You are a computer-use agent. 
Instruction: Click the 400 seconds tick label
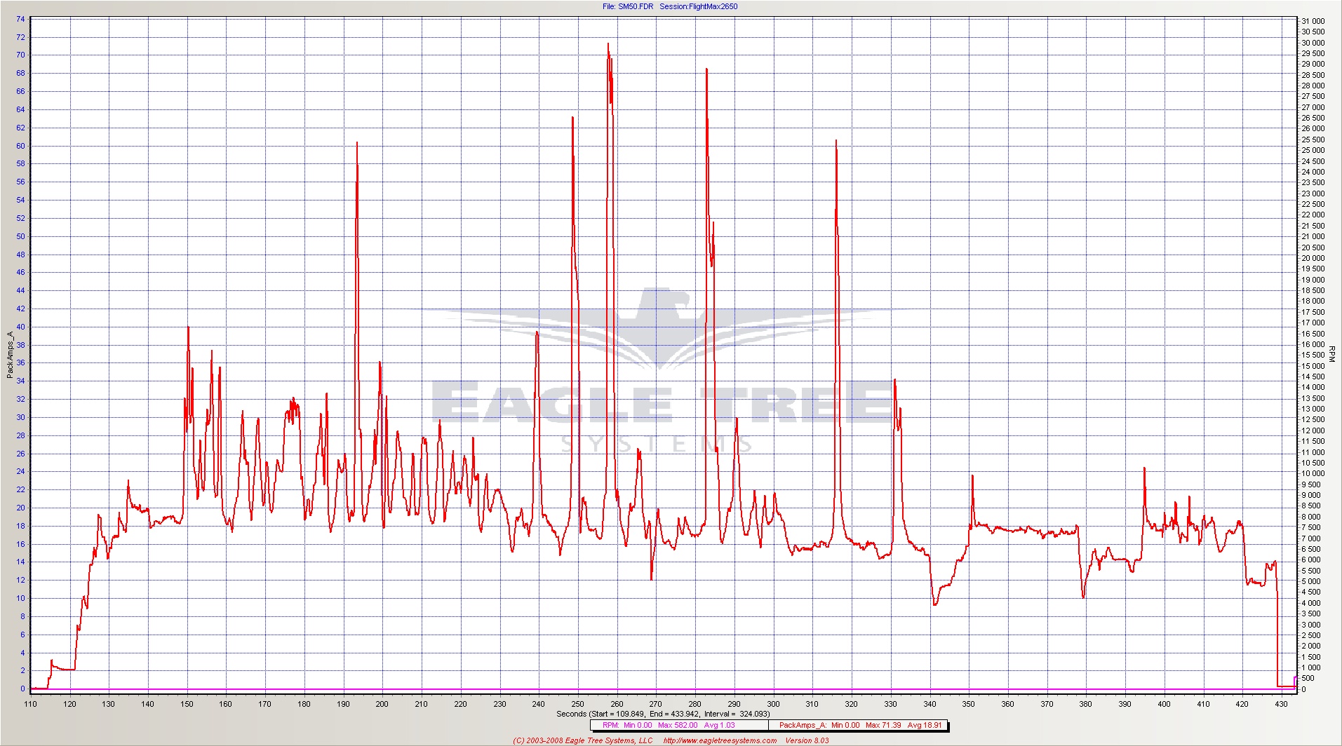[1164, 704]
